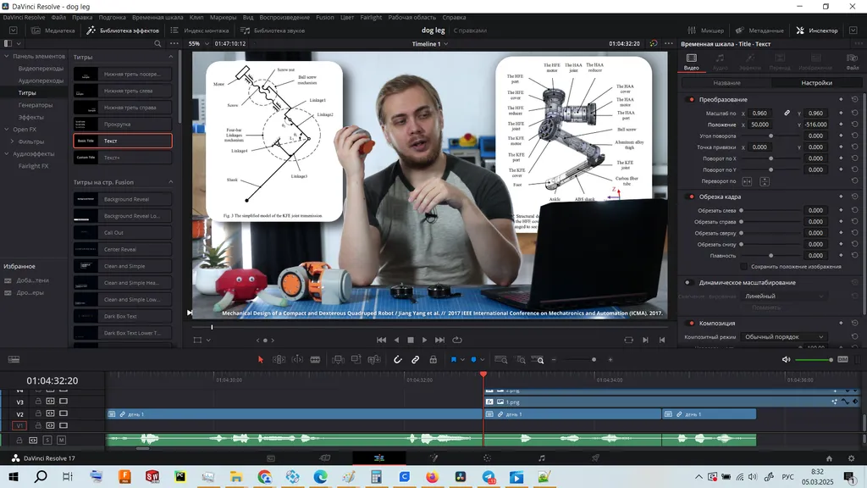Select the blade (razor) edit tool
This screenshot has width=867, height=488.
coord(315,359)
